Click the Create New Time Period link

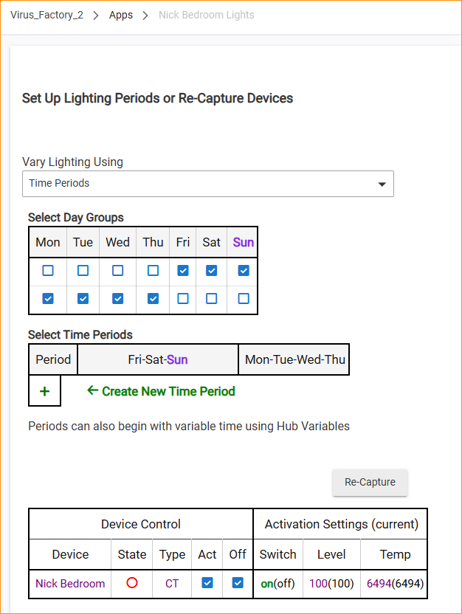click(168, 391)
